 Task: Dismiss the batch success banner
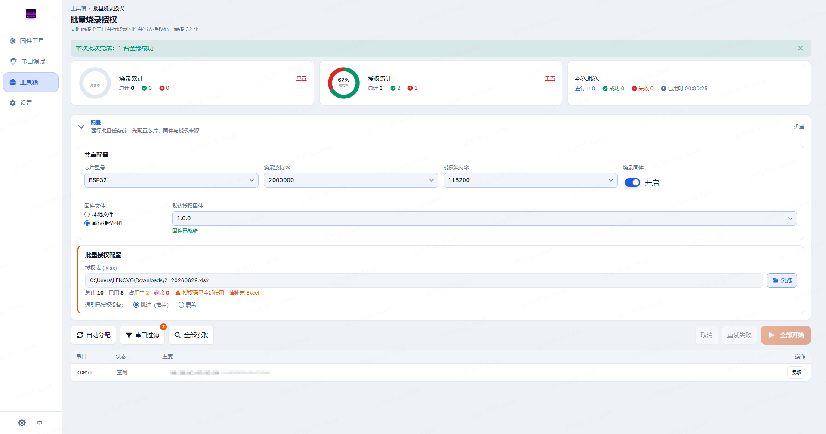click(800, 48)
